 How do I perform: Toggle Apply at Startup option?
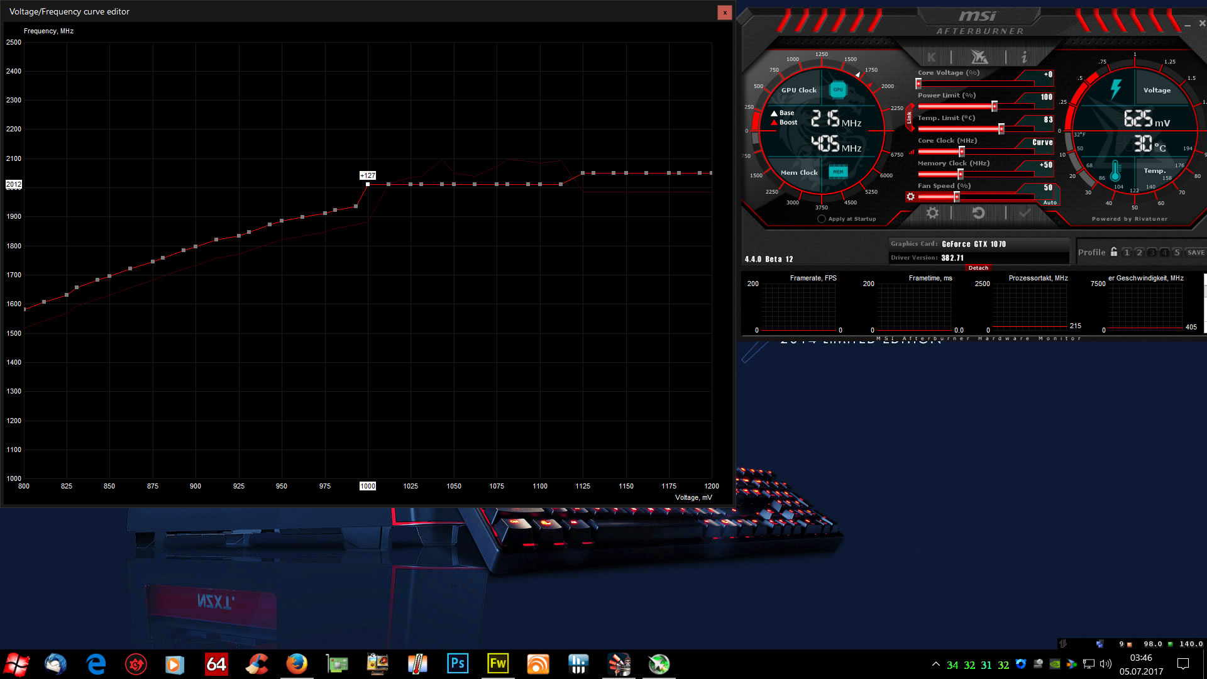(x=822, y=219)
